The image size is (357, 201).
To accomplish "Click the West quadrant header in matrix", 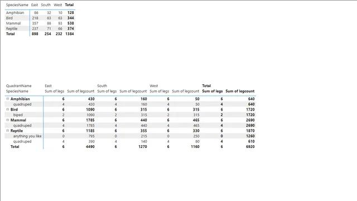I will pyautogui.click(x=154, y=85).
